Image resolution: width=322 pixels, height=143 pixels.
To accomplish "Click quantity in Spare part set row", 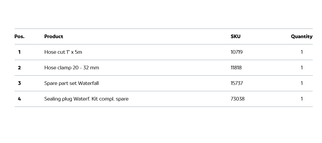I will pyautogui.click(x=301, y=83).
